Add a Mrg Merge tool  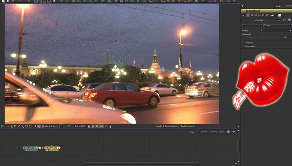click(144, 1)
